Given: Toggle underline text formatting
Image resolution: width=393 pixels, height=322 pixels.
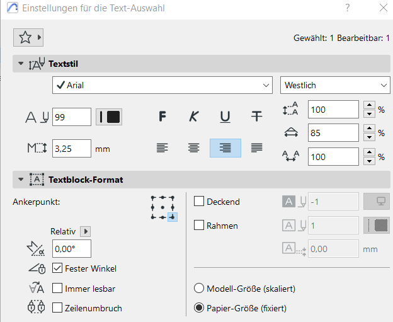Looking at the screenshot, I should [225, 117].
